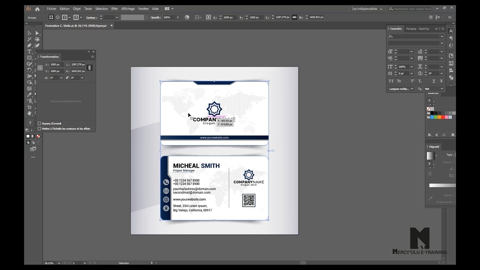480x270 pixels.
Task: Open the font style dropdown in Caractère
Action: [x=442, y=43]
